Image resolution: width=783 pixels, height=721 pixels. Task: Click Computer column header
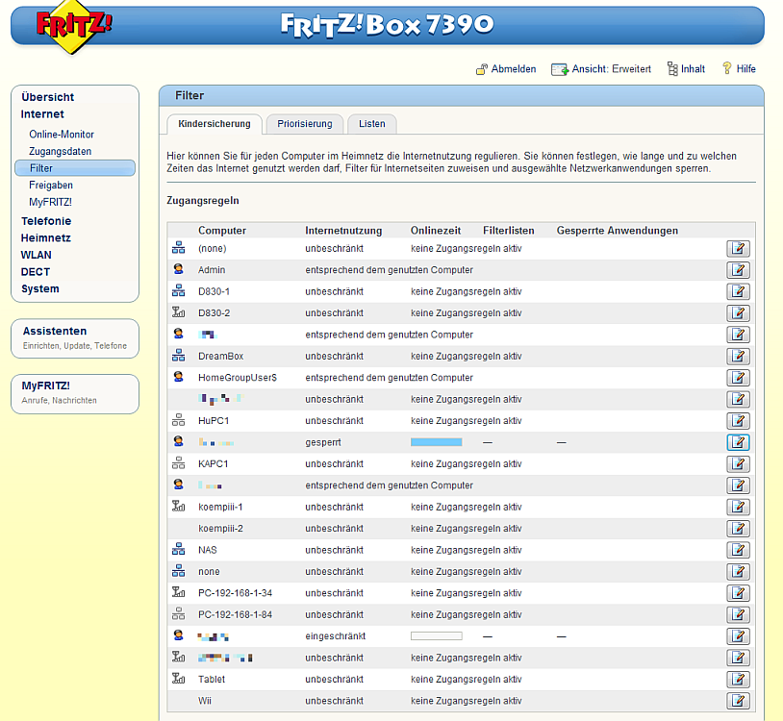[222, 231]
